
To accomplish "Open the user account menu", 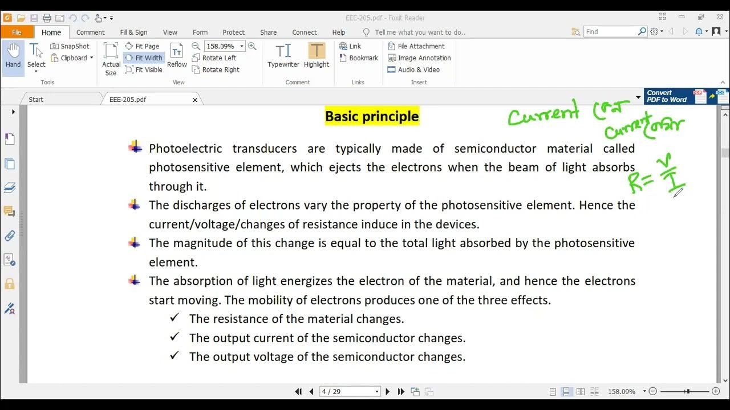I will [x=718, y=32].
